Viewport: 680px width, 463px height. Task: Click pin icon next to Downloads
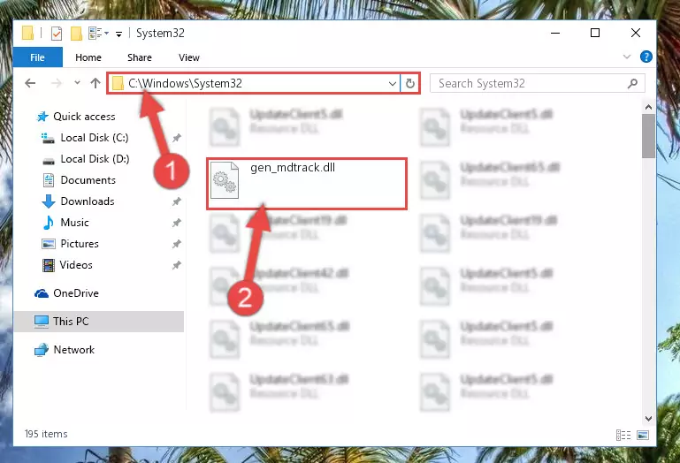point(177,201)
